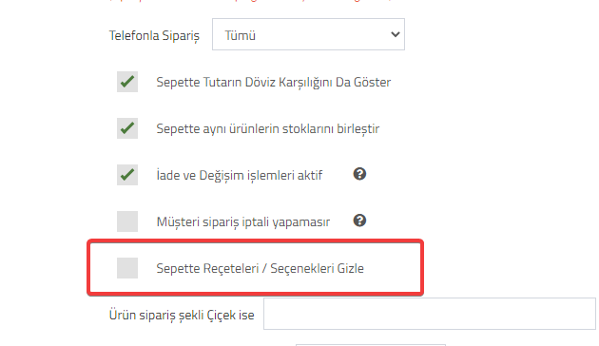Disable the İade ve Değişim işlemleri aktif checkbox

tap(127, 175)
